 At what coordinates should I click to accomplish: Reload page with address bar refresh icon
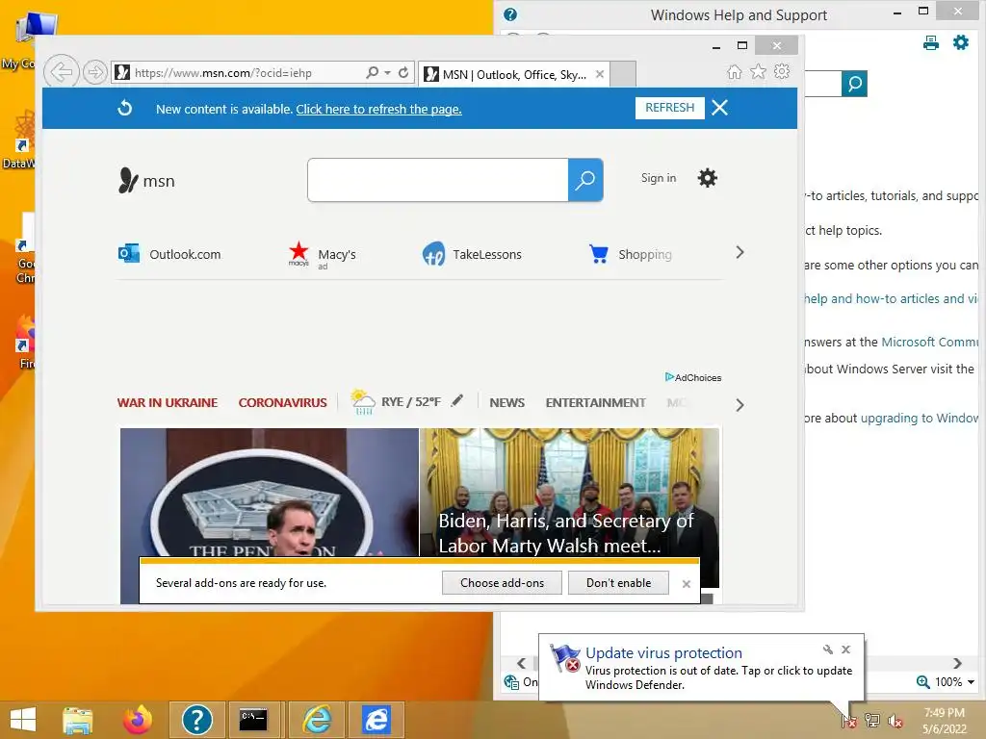403,73
